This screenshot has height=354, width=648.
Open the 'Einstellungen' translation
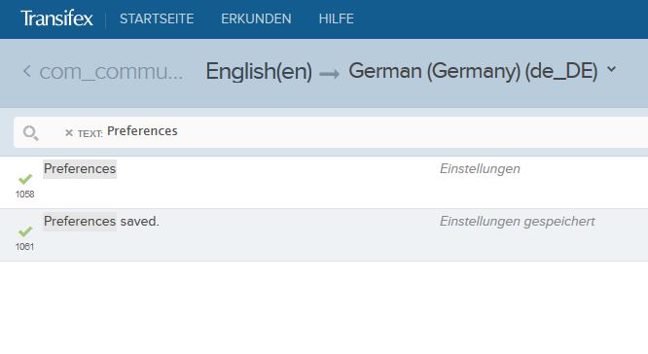click(x=480, y=169)
